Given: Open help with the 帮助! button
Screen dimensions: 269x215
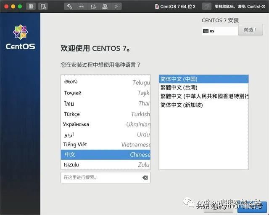Looking at the screenshot, I should pyautogui.click(x=251, y=30).
